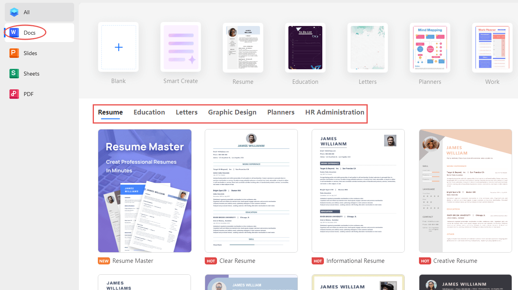Open the Smart Create template tile
This screenshot has width=518, height=290.
tap(181, 47)
